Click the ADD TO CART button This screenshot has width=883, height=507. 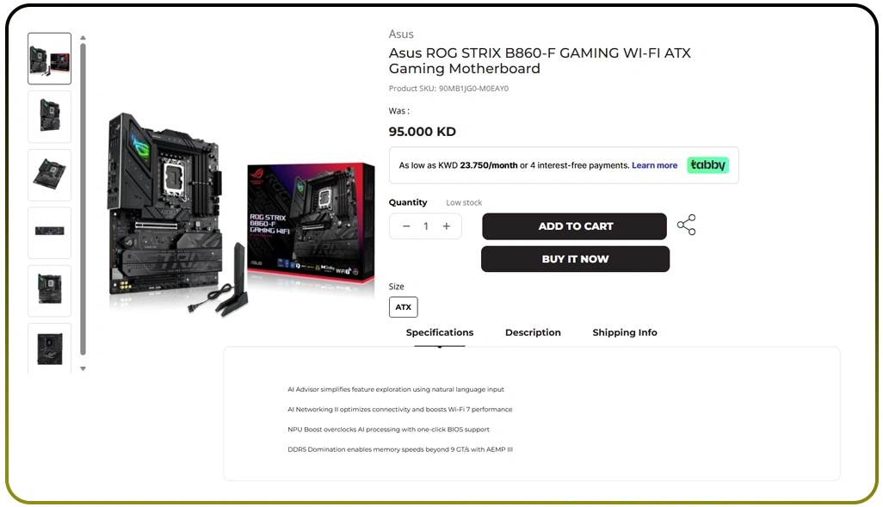(575, 226)
